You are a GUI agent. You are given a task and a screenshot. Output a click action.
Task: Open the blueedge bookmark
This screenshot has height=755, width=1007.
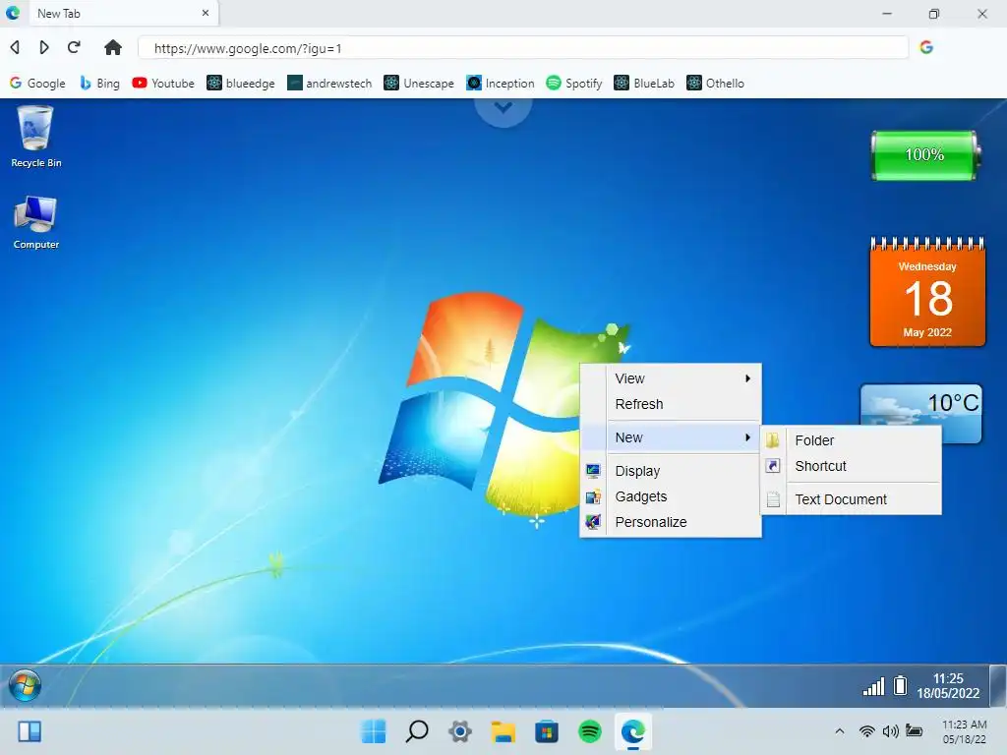[241, 84]
